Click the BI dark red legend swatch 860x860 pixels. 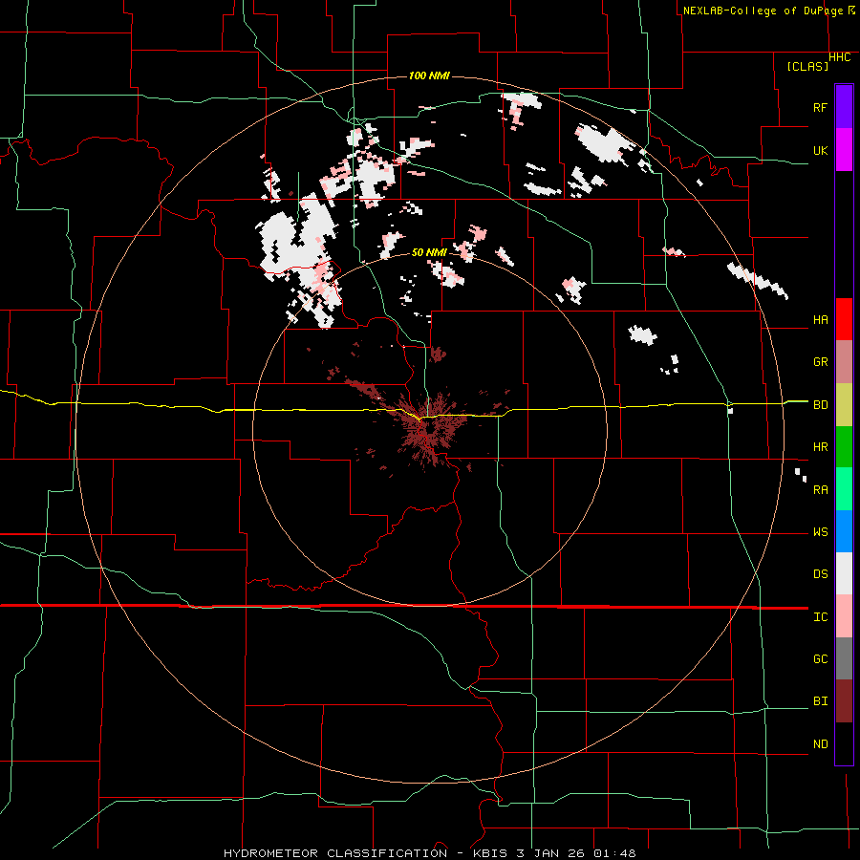click(x=844, y=700)
